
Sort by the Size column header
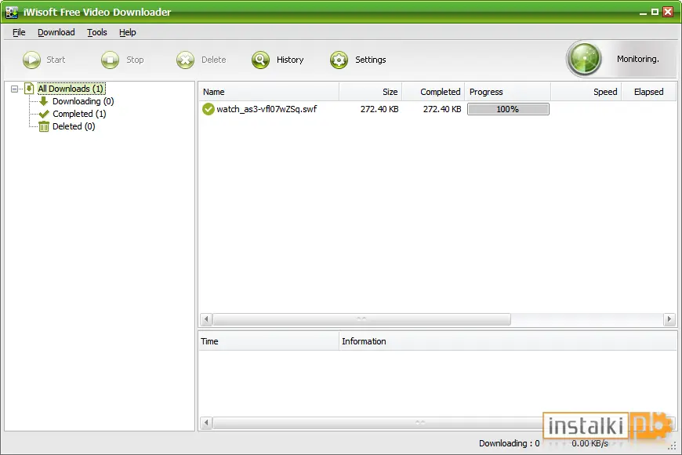click(371, 92)
